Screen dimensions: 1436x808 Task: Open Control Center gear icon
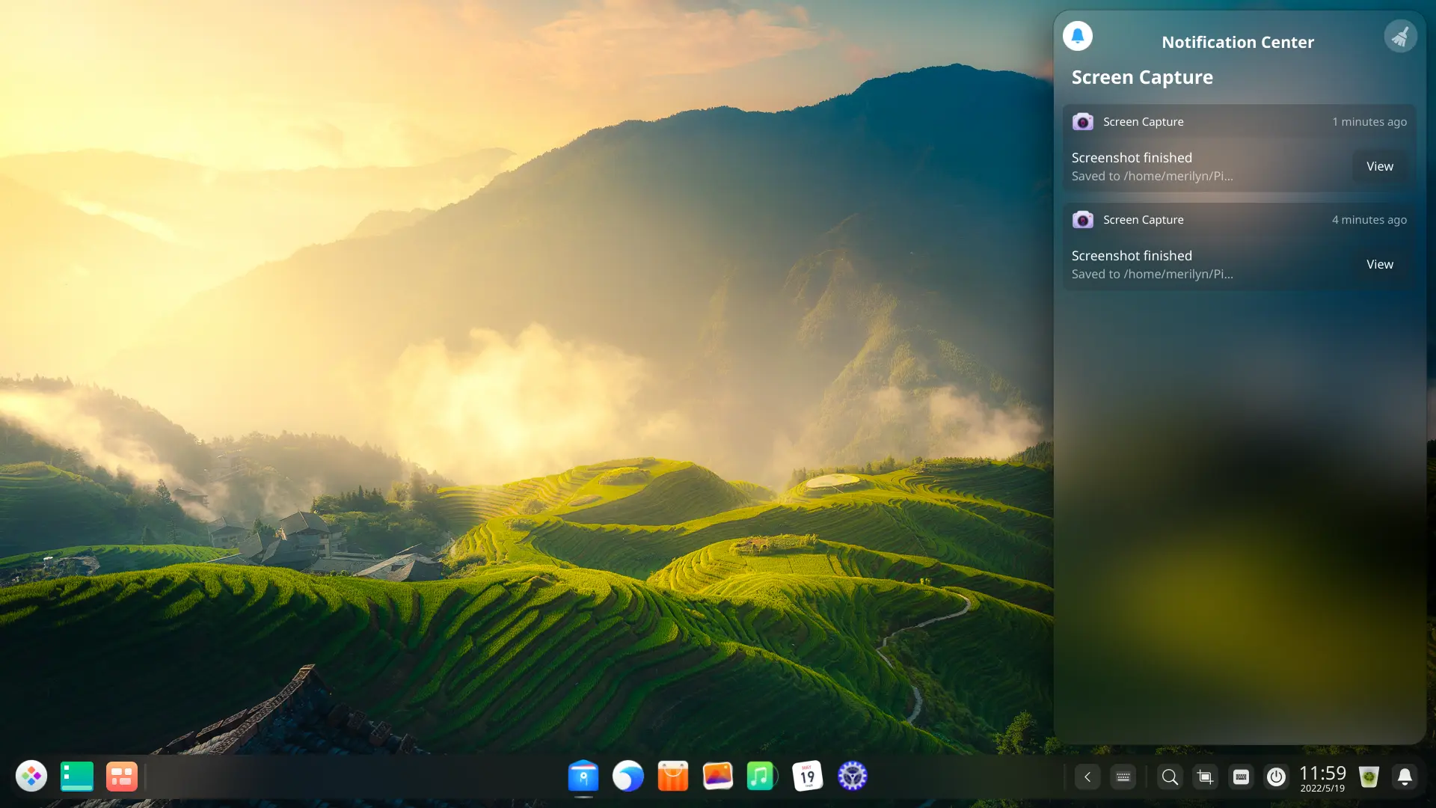coord(853,777)
